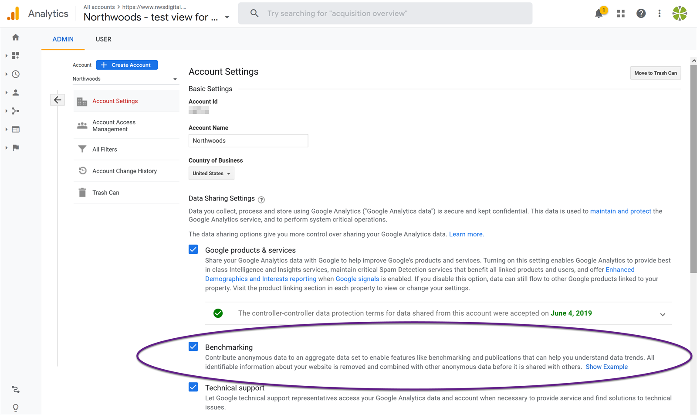
Task: Click the scrollbar up arrow
Action: coord(694,61)
